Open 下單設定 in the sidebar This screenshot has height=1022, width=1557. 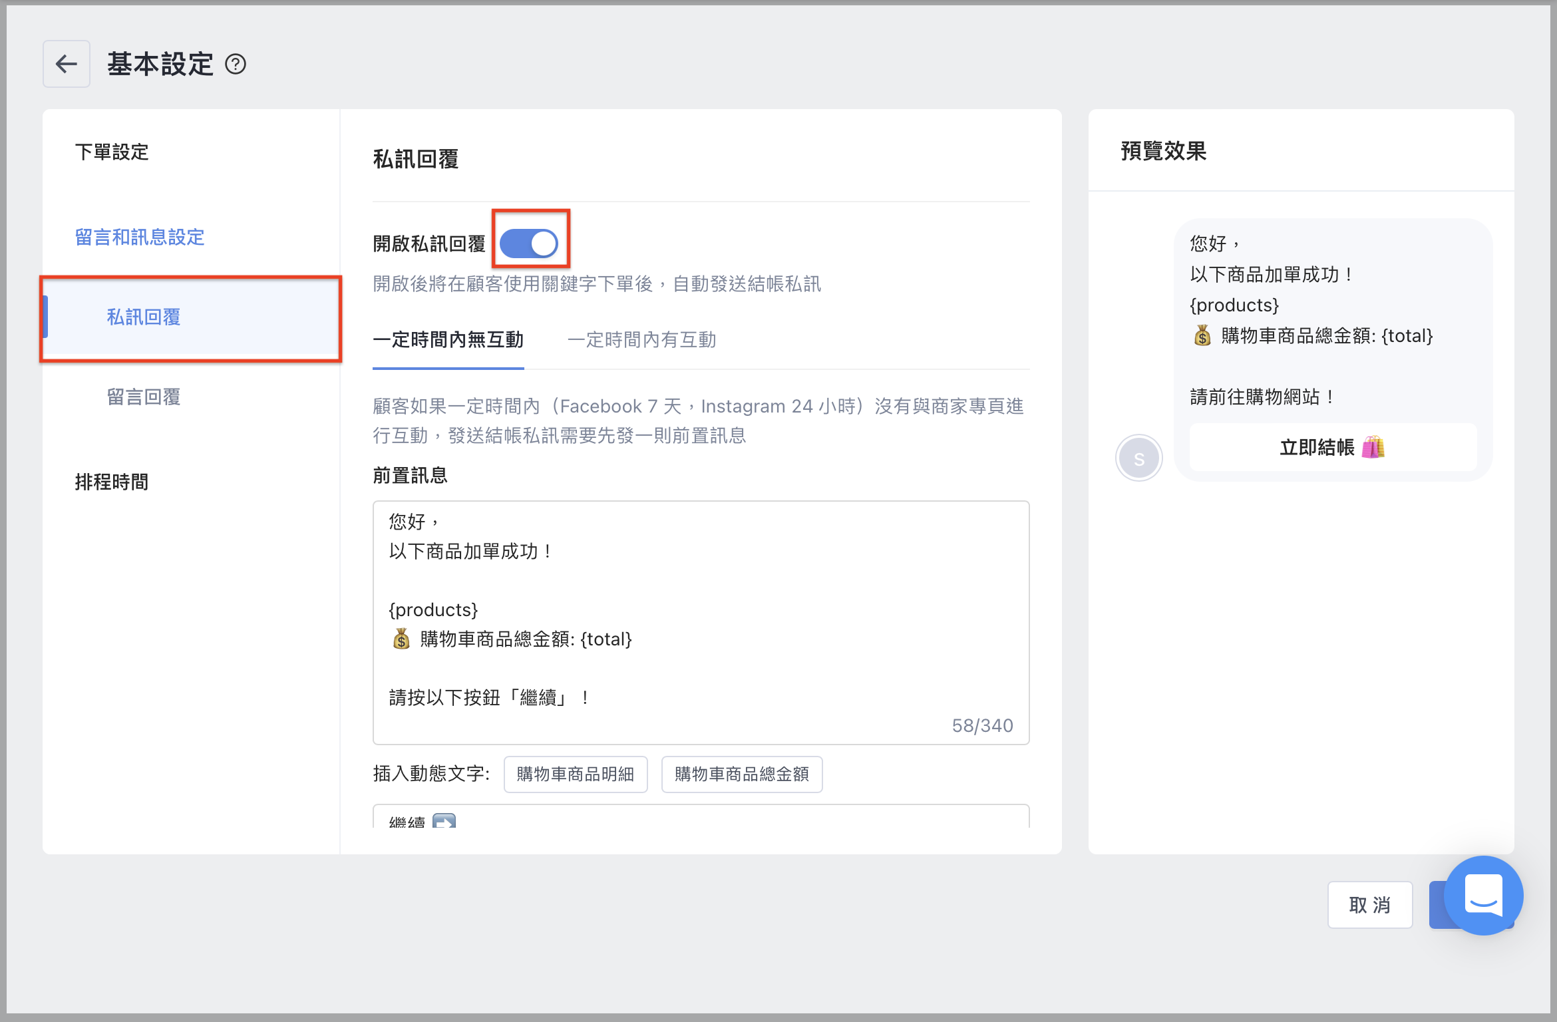point(112,152)
